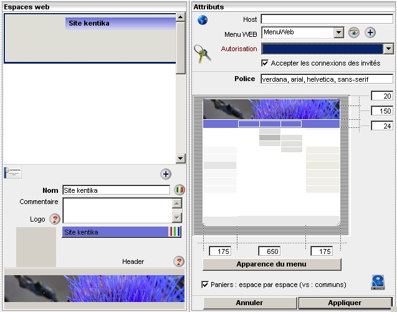
Task: Click the Police font input field
Action: tap(327, 79)
